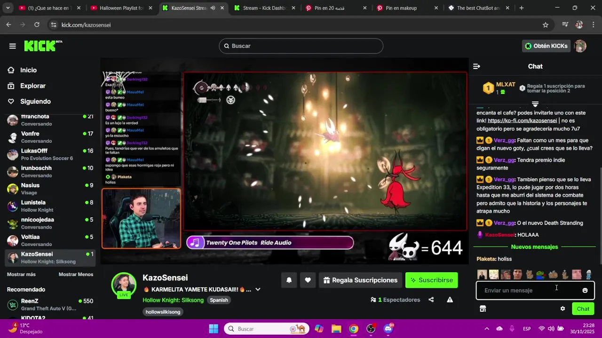Open Nasius channel in sidebar
602x338 pixels.
(x=50, y=189)
